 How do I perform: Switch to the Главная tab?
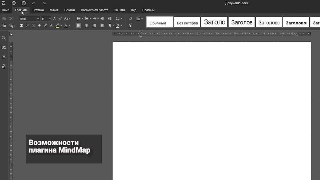point(21,10)
